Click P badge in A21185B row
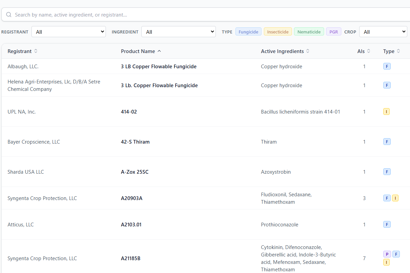 [387, 254]
